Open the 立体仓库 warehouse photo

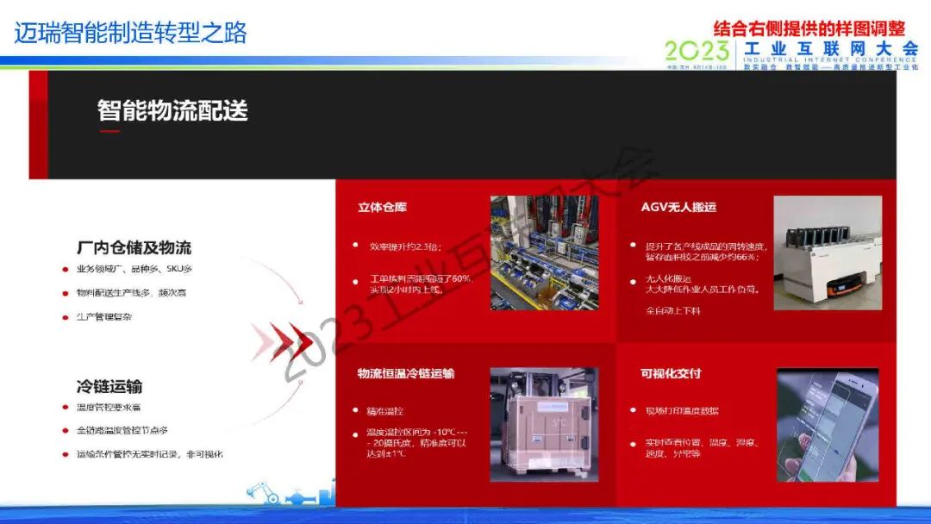(543, 253)
